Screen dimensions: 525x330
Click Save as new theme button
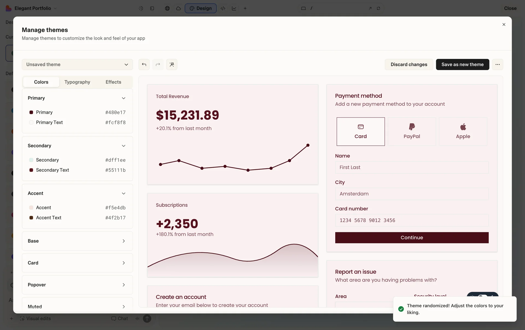[x=462, y=64]
